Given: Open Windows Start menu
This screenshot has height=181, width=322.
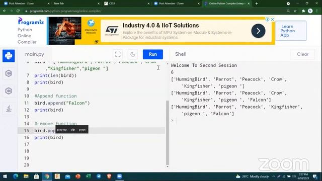Looking at the screenshot, I should tap(5, 176).
